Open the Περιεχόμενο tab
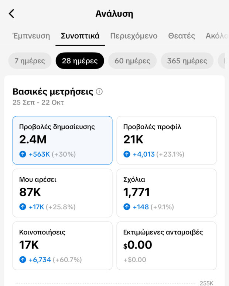Image resolution: width=229 pixels, height=286 pixels. coord(134,36)
